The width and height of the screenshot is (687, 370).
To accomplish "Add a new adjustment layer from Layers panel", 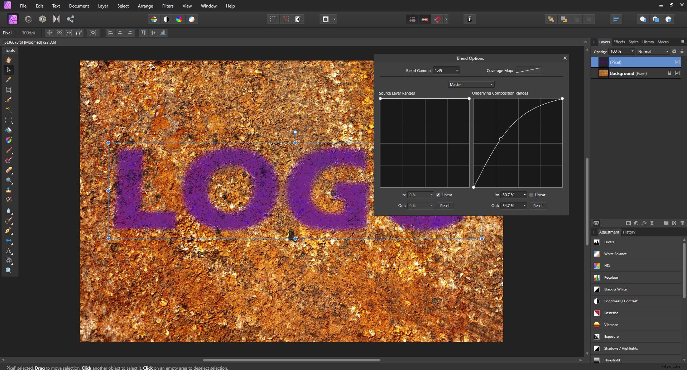I will 636,223.
